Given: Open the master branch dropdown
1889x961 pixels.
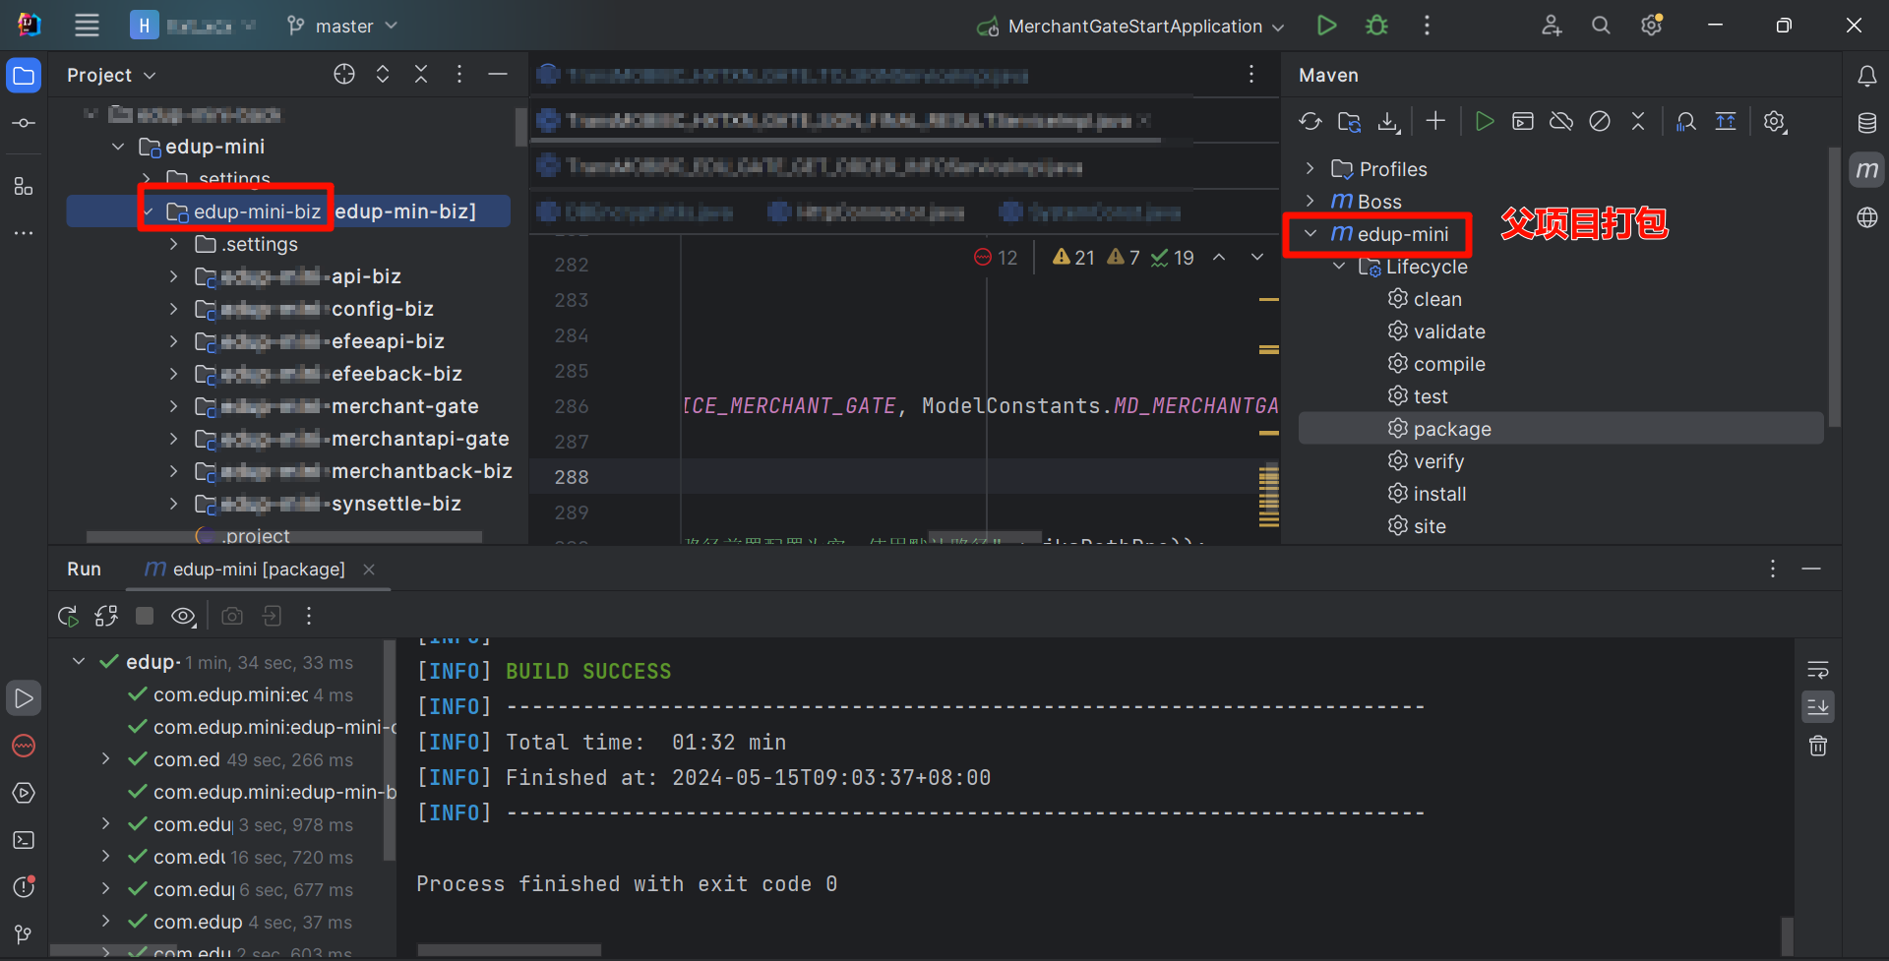Looking at the screenshot, I should [x=342, y=26].
